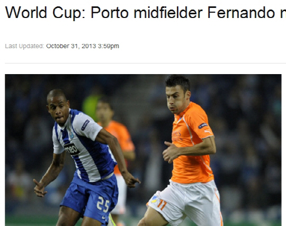This screenshot has width=286, height=226.
Task: Click the Last Updated label
Action: point(24,46)
